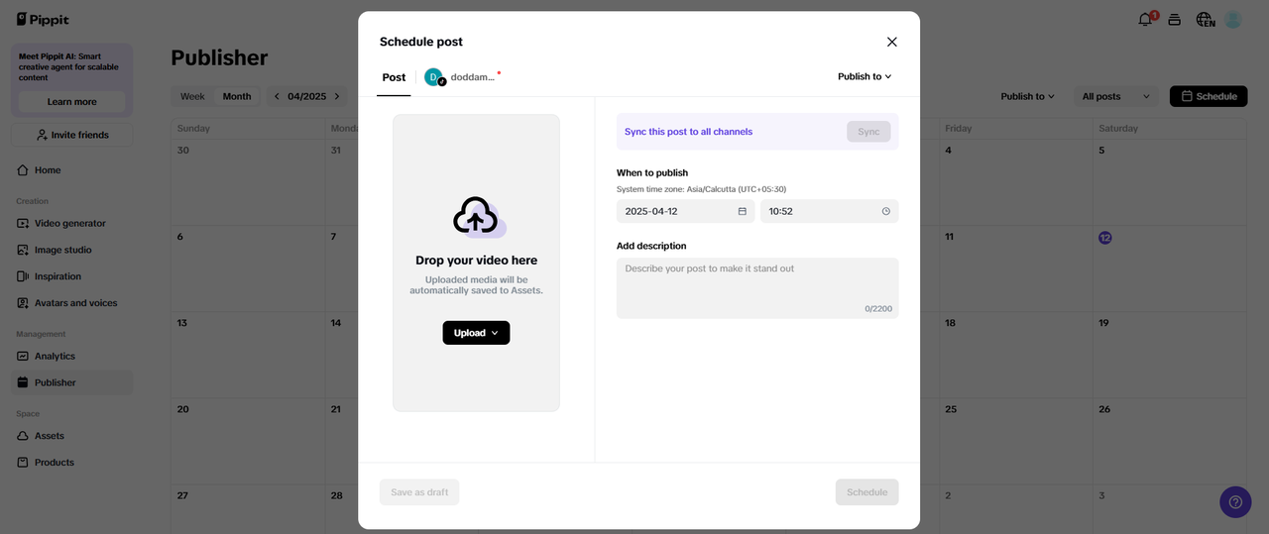The width and height of the screenshot is (1269, 534).
Task: Open All posts filter dropdown
Action: [1114, 96]
